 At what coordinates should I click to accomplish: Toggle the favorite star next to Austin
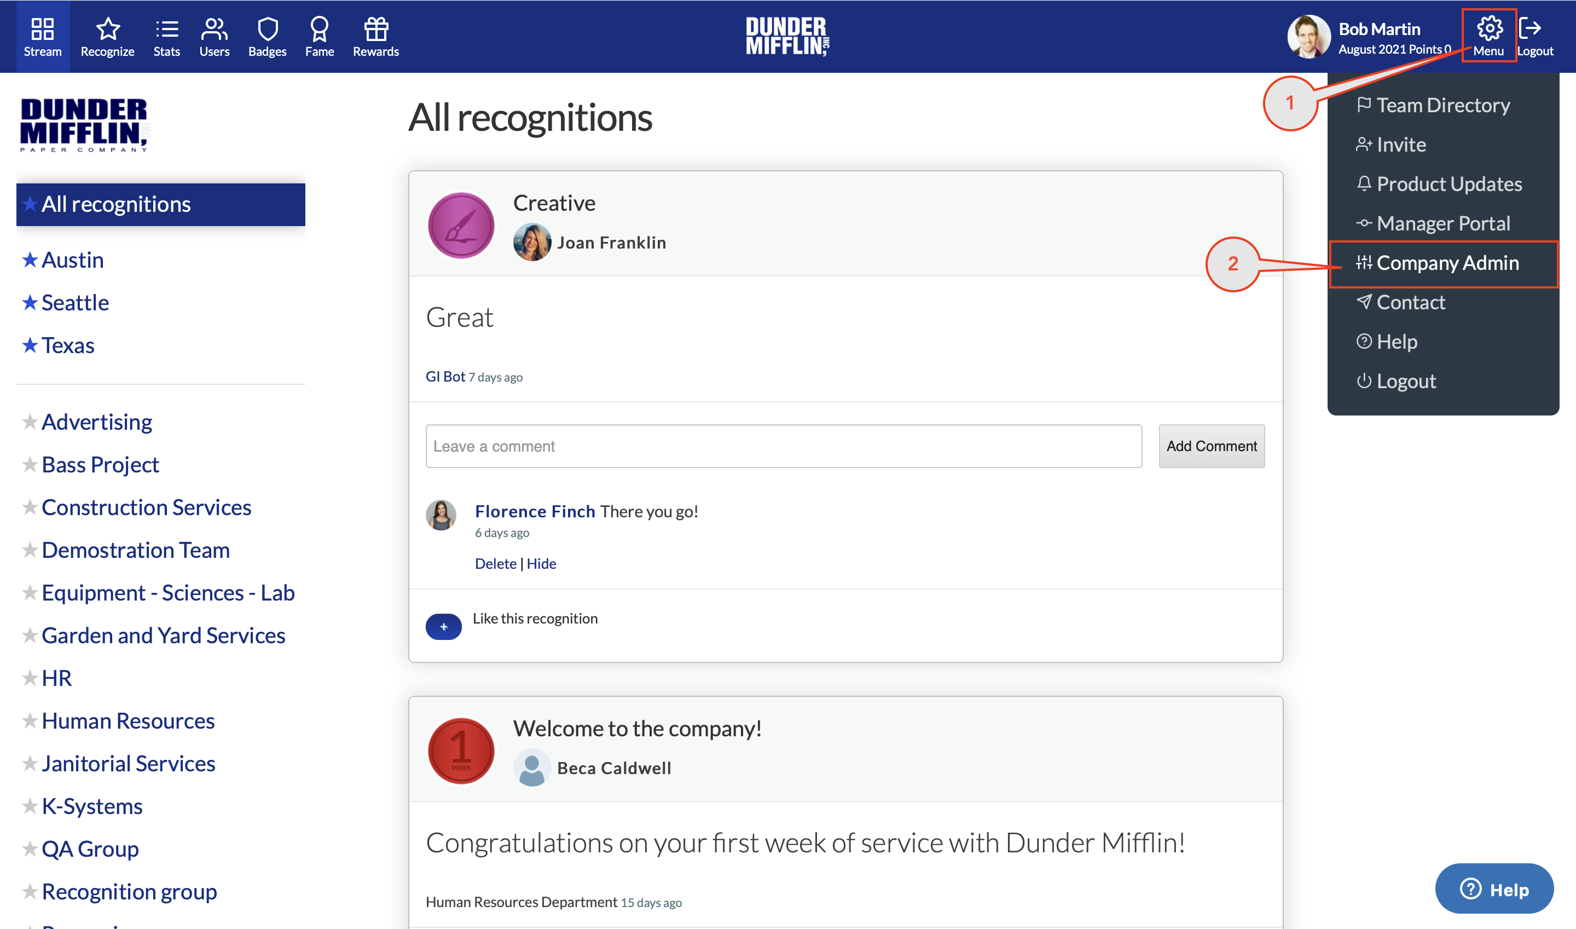pyautogui.click(x=29, y=259)
